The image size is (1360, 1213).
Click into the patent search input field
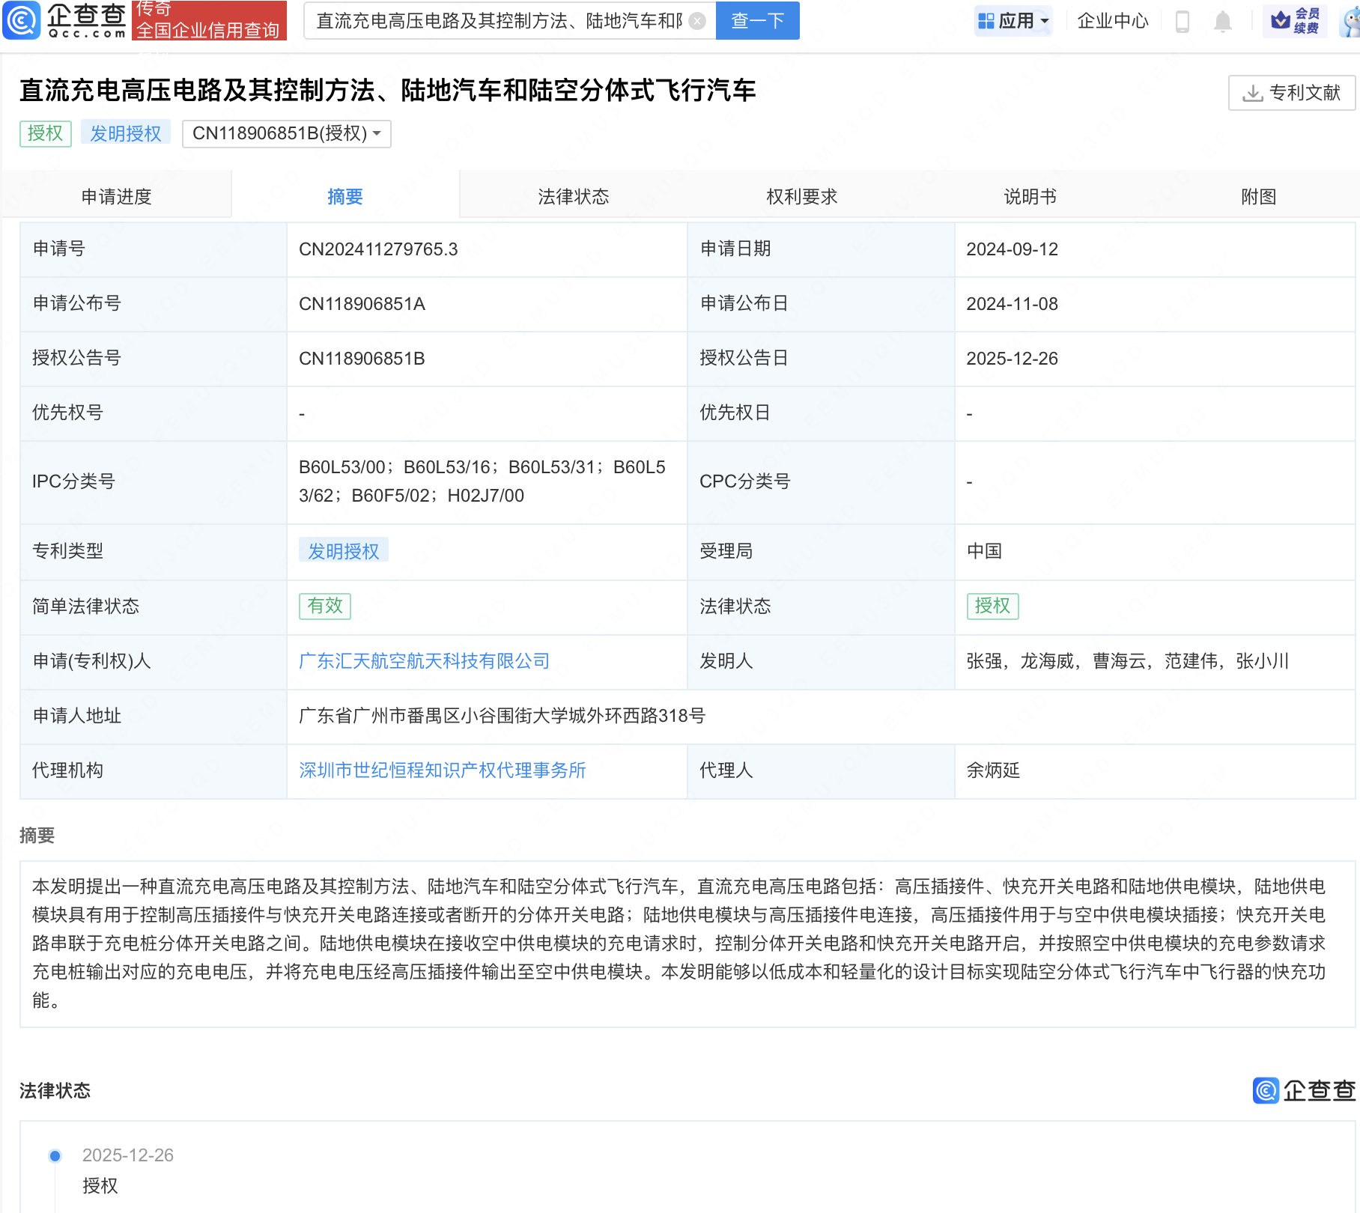click(x=498, y=21)
